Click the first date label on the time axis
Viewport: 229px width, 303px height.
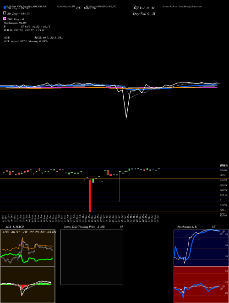[3, 219]
